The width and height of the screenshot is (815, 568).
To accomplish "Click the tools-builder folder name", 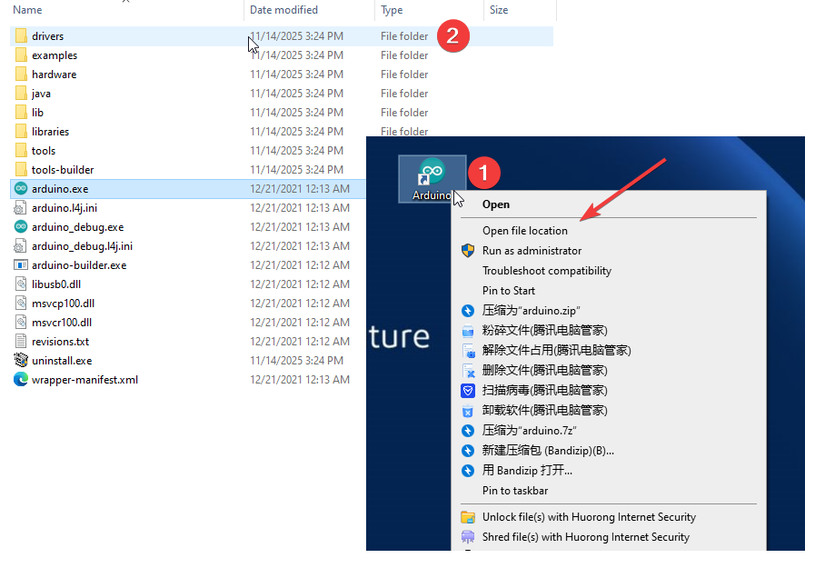I will pos(63,169).
